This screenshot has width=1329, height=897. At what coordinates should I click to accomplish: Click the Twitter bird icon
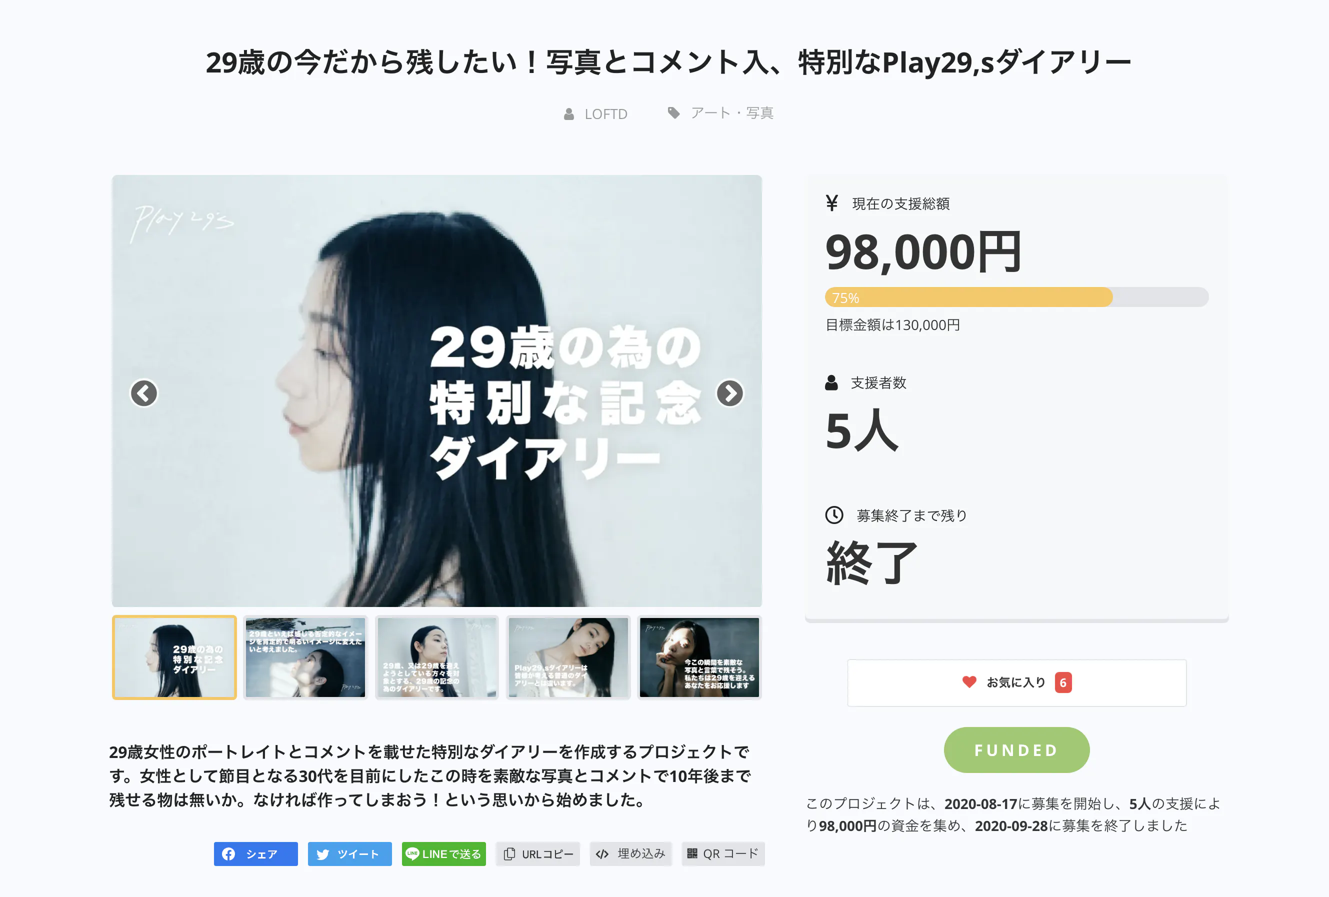(322, 853)
